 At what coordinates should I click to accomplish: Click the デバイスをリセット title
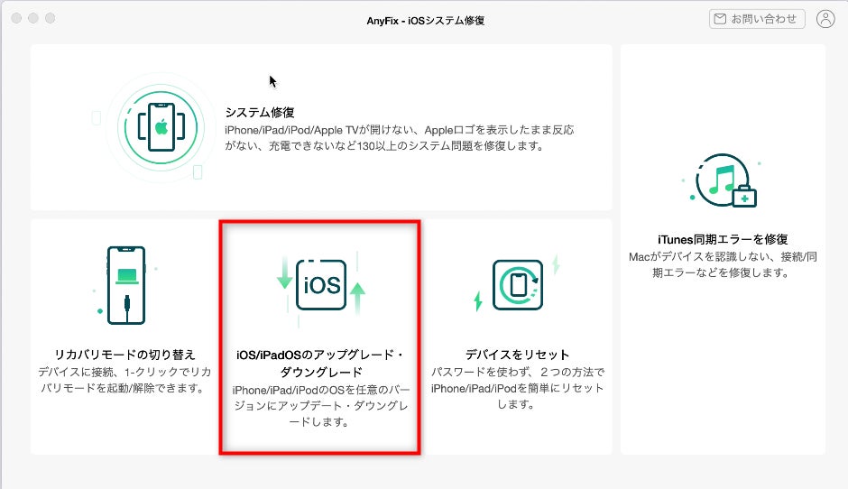coord(518,355)
